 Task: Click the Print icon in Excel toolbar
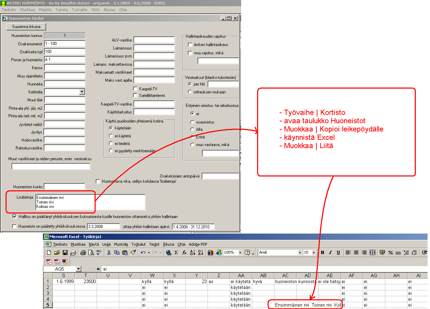(83, 253)
